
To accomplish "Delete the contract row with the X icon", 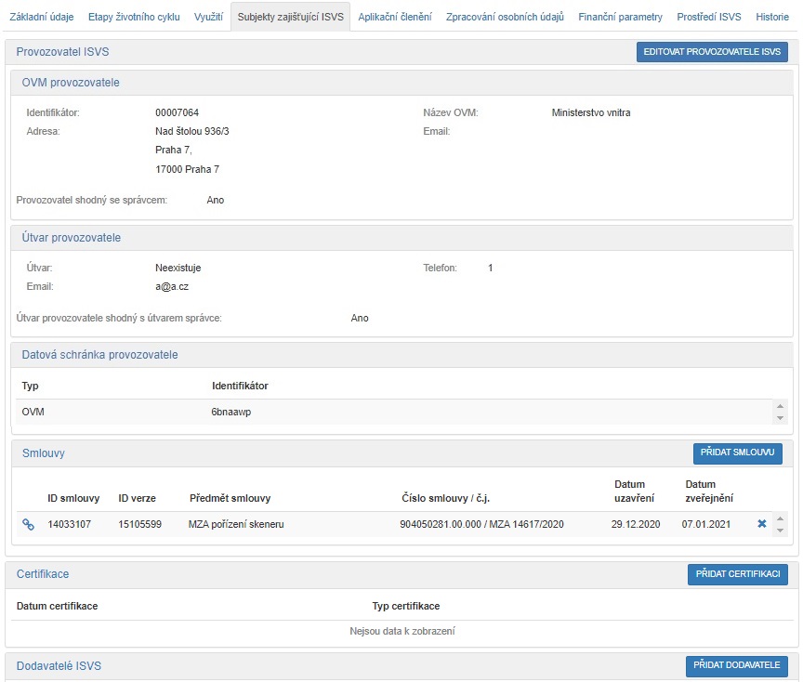I will 762,524.
